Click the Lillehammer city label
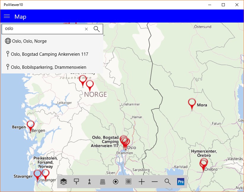Viewport: 244px width, 192px height. [x=130, y=104]
